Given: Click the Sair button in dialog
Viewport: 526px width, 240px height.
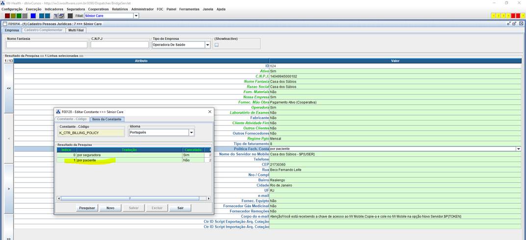Looking at the screenshot, I should tap(180, 208).
